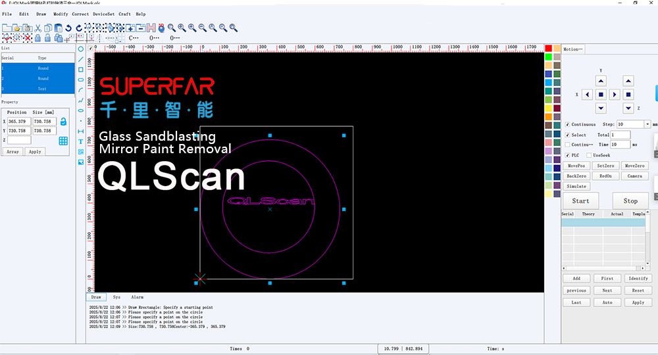Click the Camera button
The width and height of the screenshot is (658, 355).
tap(634, 176)
